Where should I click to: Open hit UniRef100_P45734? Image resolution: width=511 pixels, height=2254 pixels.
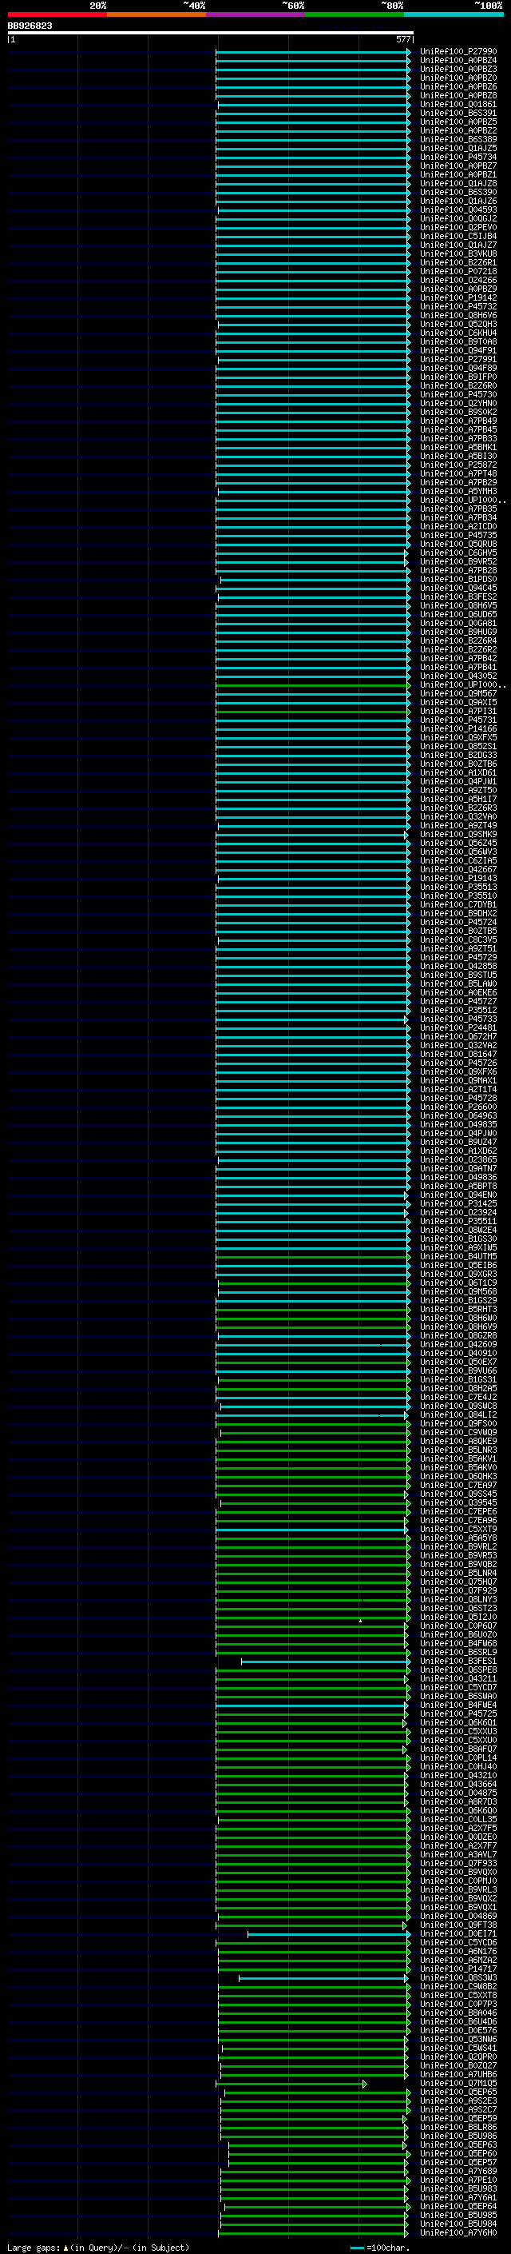pos(458,158)
